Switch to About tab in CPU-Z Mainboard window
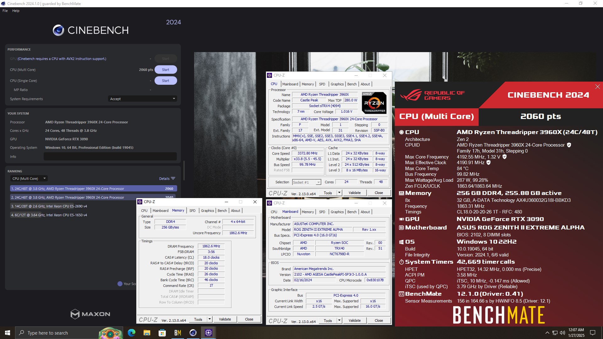603x339 pixels. [x=365, y=212]
